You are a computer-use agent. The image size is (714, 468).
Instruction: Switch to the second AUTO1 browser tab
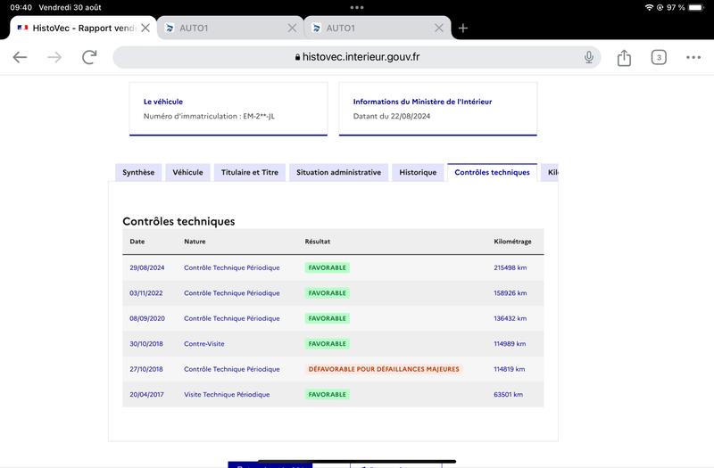370,29
